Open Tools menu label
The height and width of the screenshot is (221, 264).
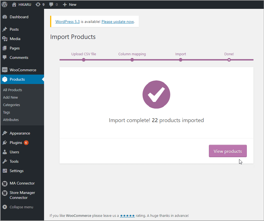click(14, 162)
